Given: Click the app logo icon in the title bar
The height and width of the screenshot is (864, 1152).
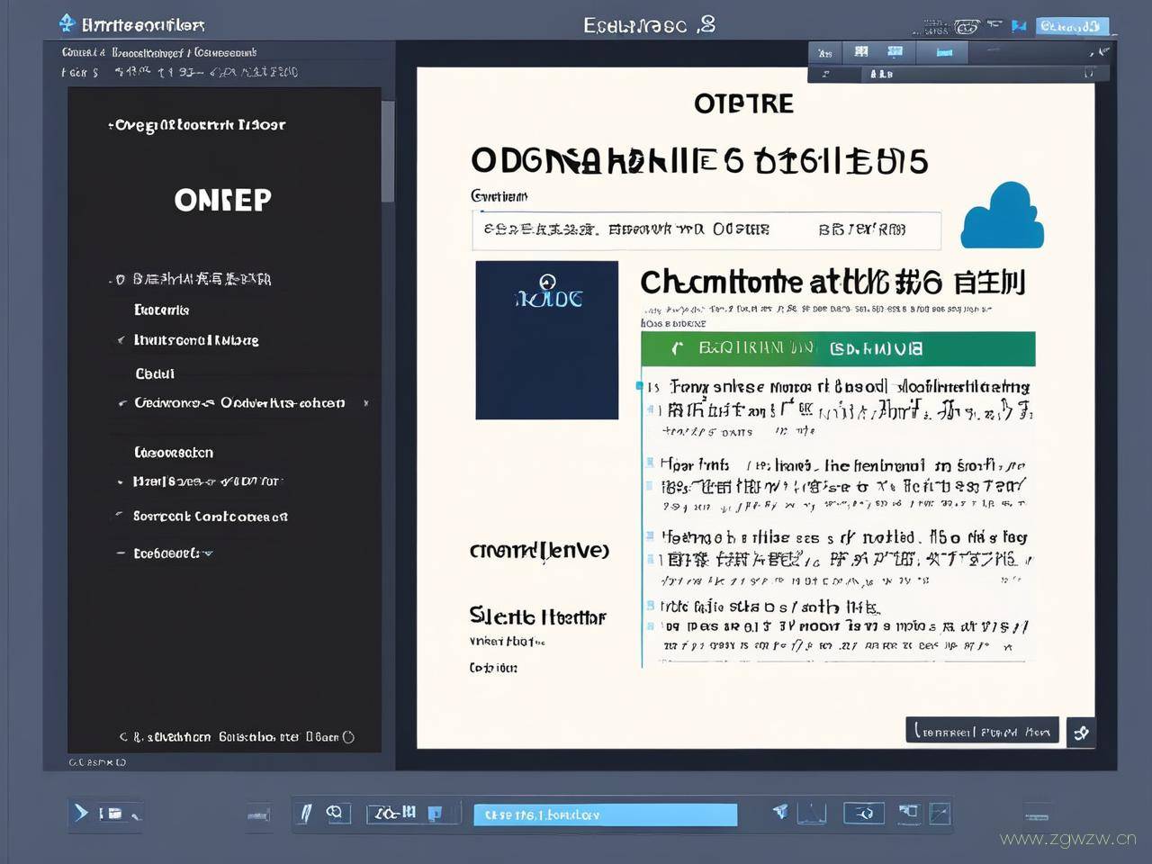Looking at the screenshot, I should click(x=67, y=23).
